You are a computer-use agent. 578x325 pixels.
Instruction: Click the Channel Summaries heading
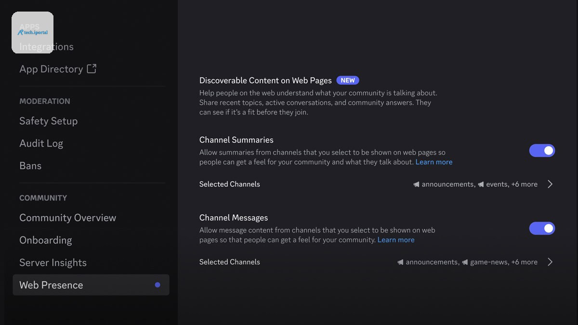point(236,140)
